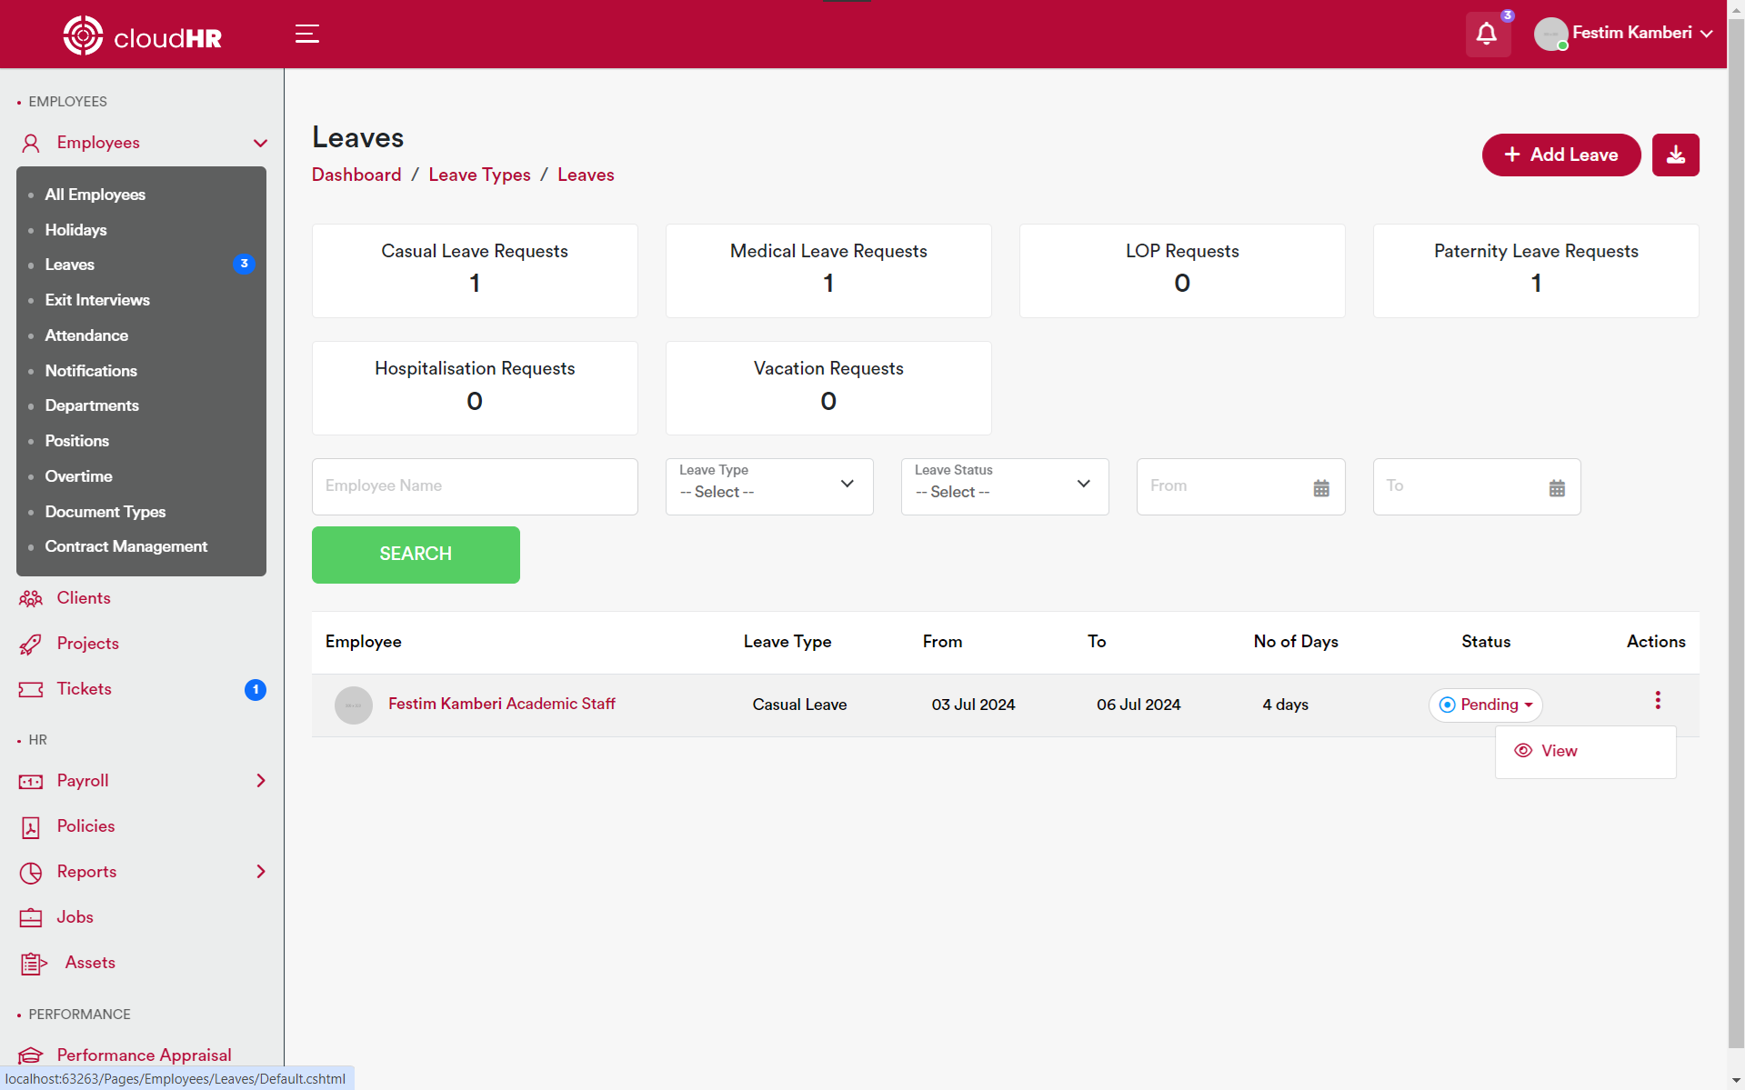This screenshot has width=1745, height=1090.
Task: Open the To date calendar icon
Action: pyautogui.click(x=1557, y=487)
